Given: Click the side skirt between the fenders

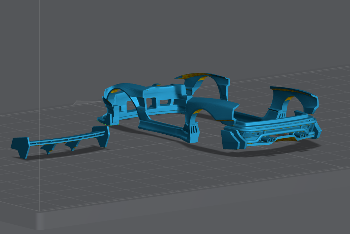Looking at the screenshot, I should coord(161,126).
